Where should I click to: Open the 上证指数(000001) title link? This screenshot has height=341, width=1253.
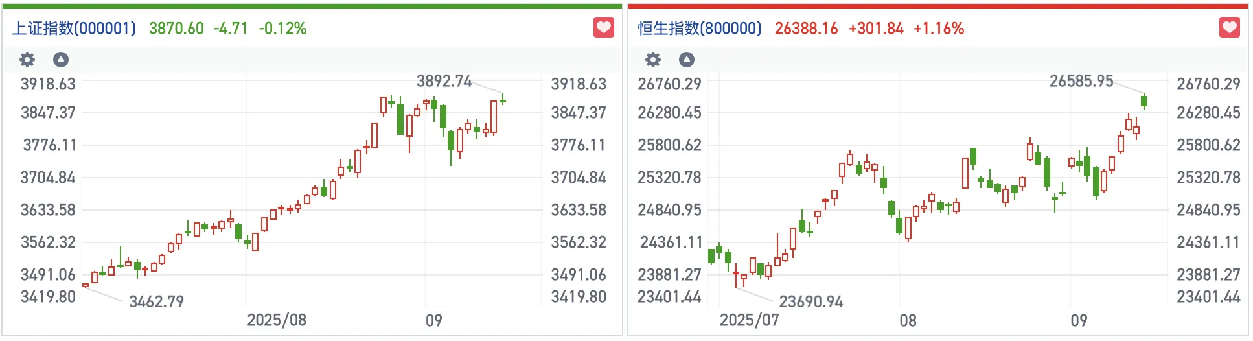click(x=75, y=29)
